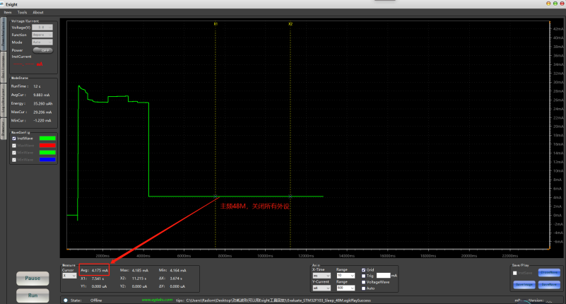Open the Item menu

click(7, 12)
